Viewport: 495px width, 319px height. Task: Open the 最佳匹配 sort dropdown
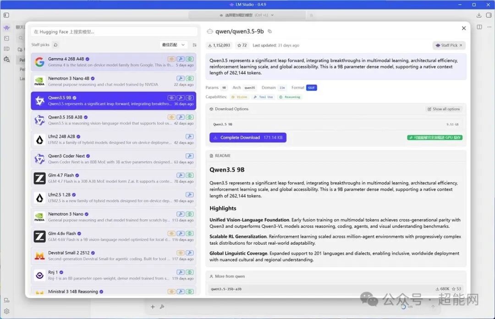(x=173, y=45)
